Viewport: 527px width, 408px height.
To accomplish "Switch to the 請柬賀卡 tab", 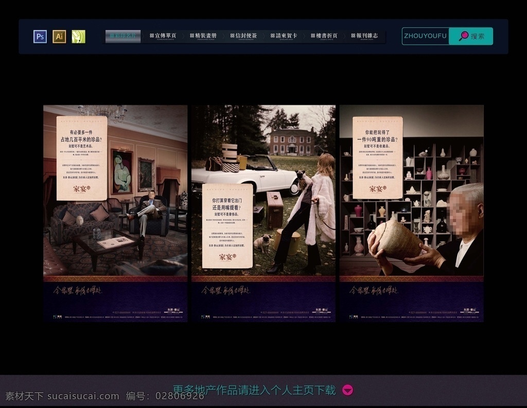I will (x=284, y=36).
